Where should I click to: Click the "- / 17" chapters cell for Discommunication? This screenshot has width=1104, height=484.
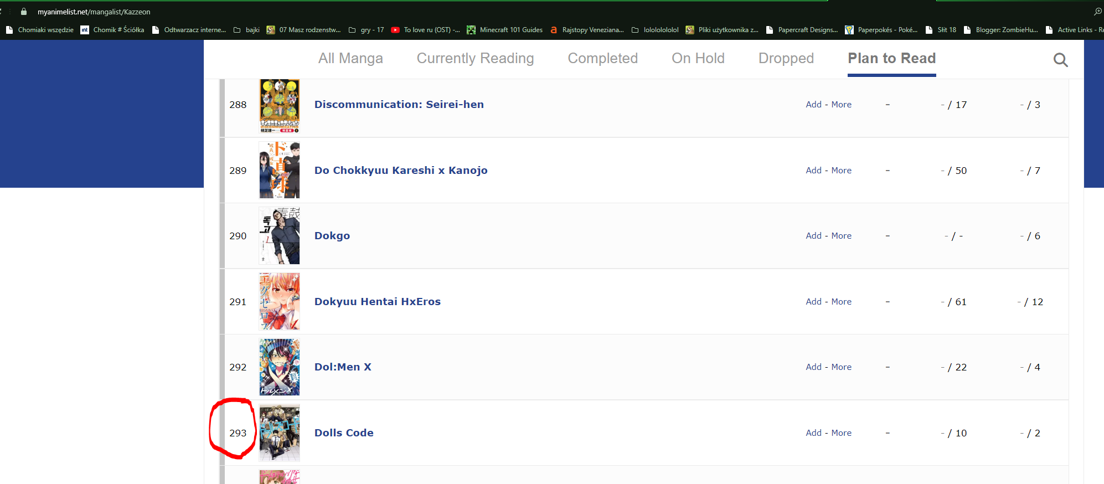954,105
